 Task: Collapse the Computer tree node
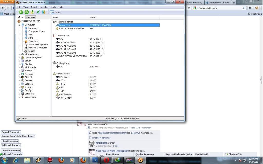point(19,25)
